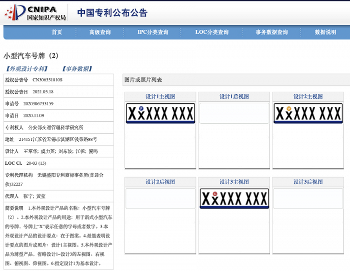View the 设计3主视图 plate image

[x=234, y=198]
